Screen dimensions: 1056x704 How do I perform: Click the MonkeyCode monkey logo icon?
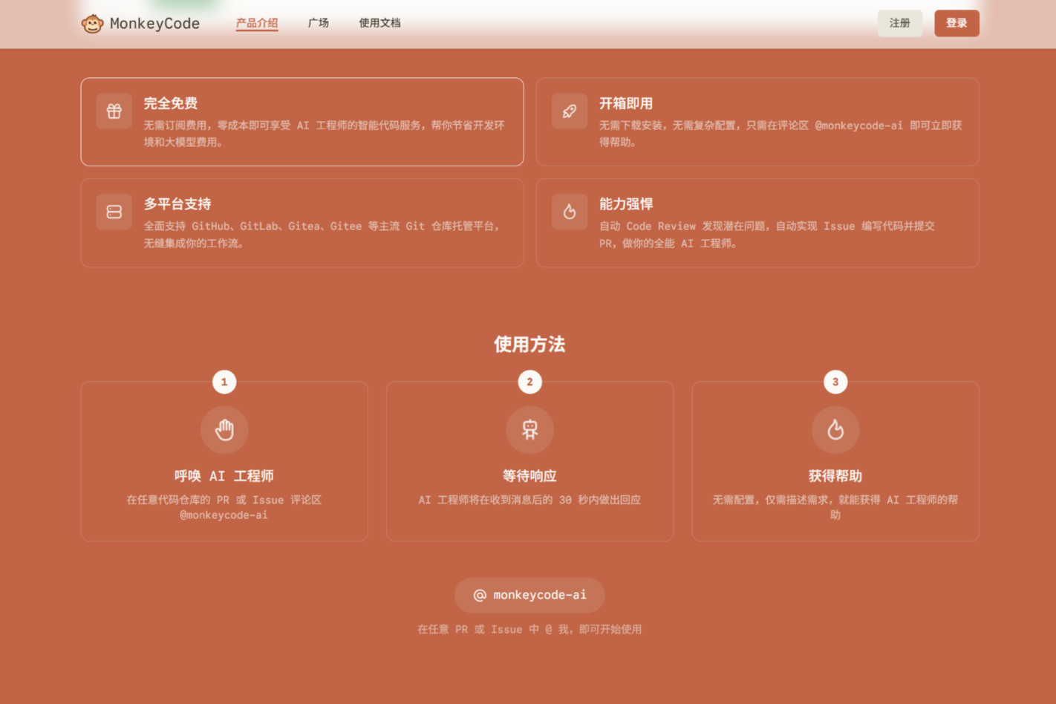point(92,24)
